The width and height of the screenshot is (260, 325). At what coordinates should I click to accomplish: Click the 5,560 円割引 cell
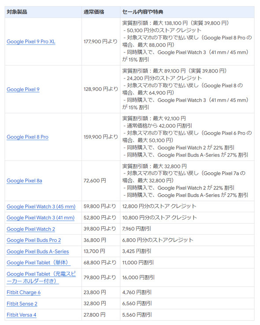tap(187, 315)
